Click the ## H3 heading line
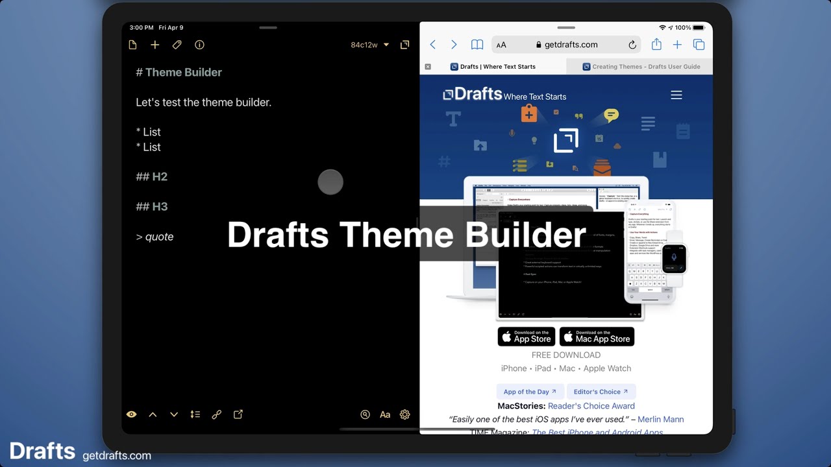This screenshot has width=831, height=467. 152,206
